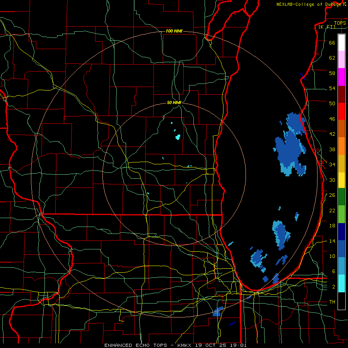Click the black TH threshold swatch
The width and height of the screenshot is (348, 348).
tap(341, 301)
